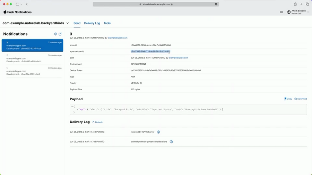Open the Tools tab

(x=107, y=23)
